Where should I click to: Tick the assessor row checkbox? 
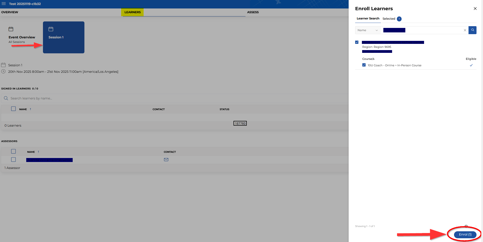[13, 160]
